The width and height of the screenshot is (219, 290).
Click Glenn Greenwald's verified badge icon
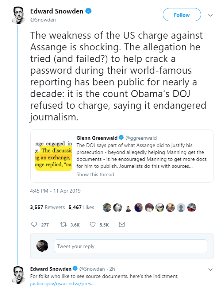(121, 138)
